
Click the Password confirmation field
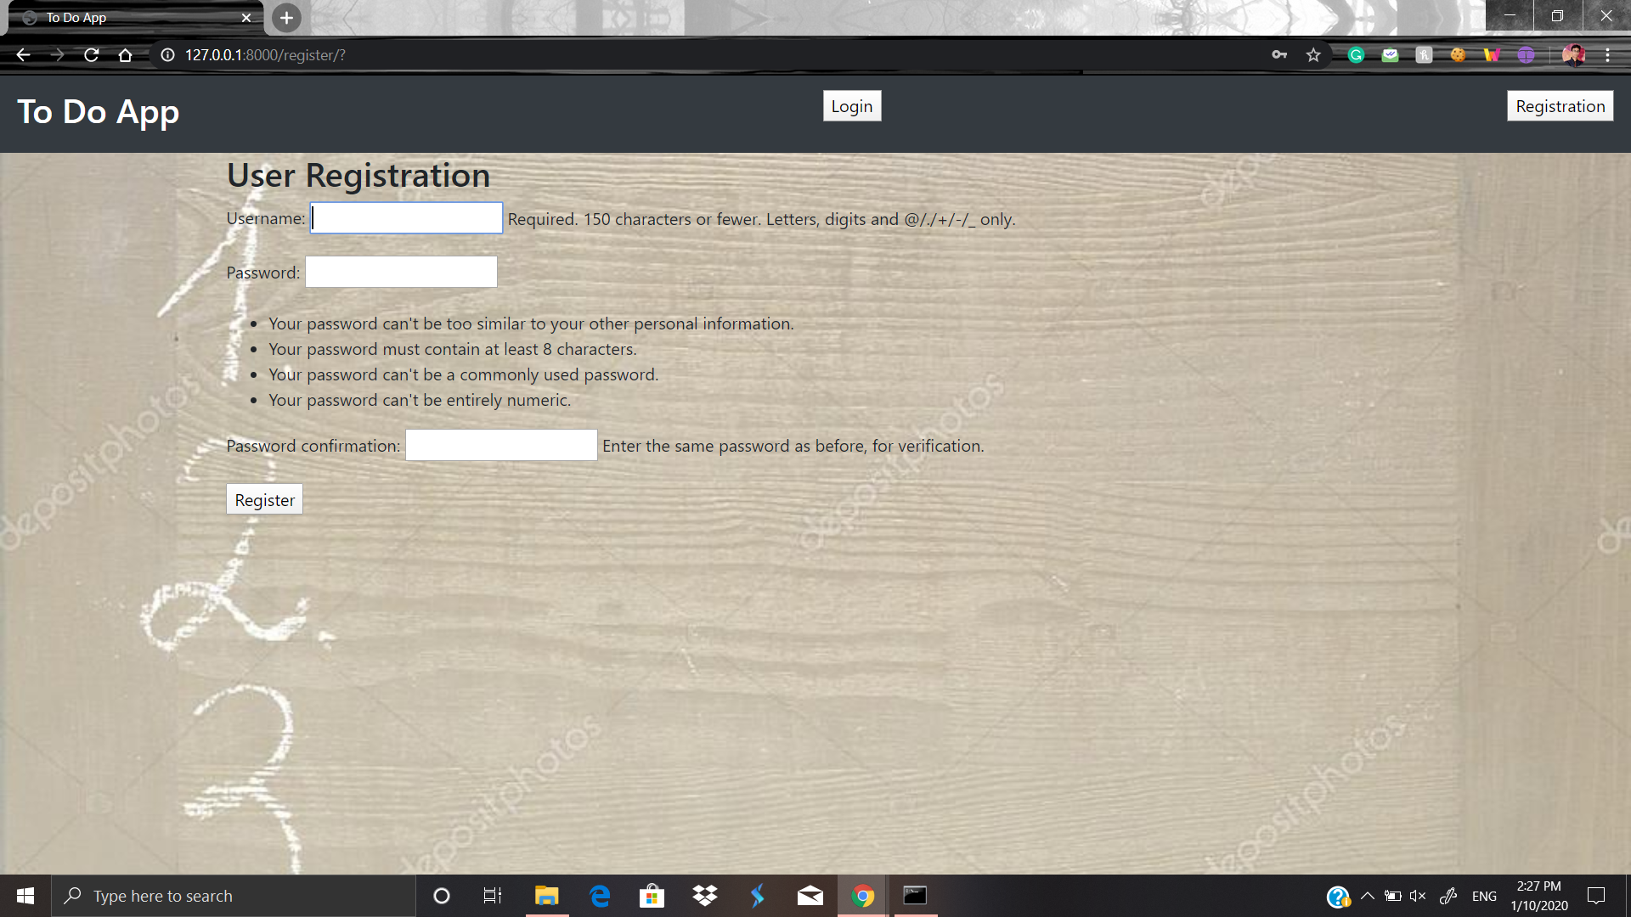pyautogui.click(x=501, y=446)
